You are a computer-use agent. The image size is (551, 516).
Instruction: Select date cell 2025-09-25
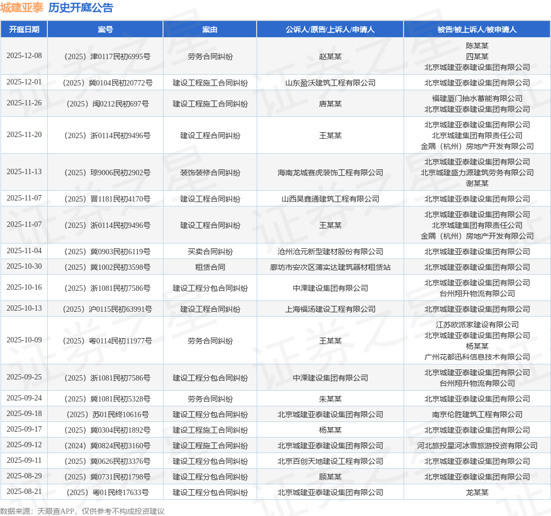coord(24,377)
